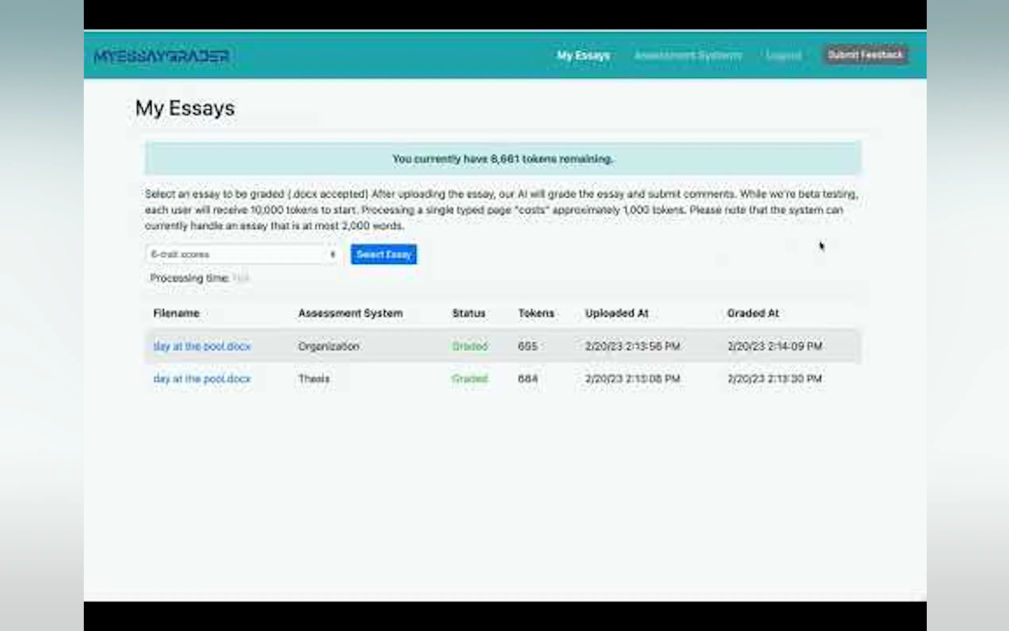This screenshot has height=631, width=1009.
Task: Click the tokens remaining banner
Action: (503, 159)
